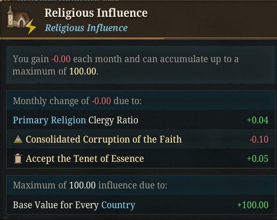Click the yellow lightning bolt symbol

pyautogui.click(x=31, y=27)
